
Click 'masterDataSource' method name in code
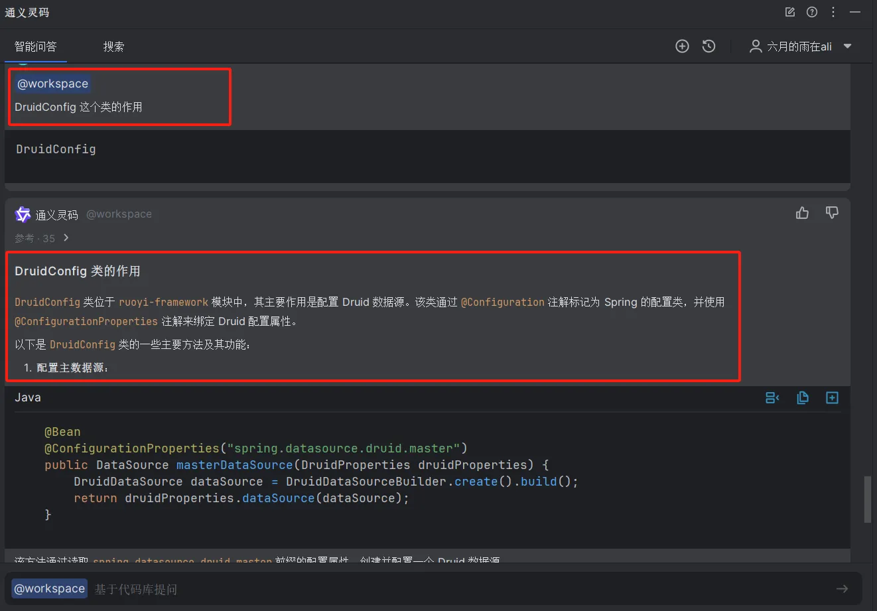pyautogui.click(x=234, y=464)
